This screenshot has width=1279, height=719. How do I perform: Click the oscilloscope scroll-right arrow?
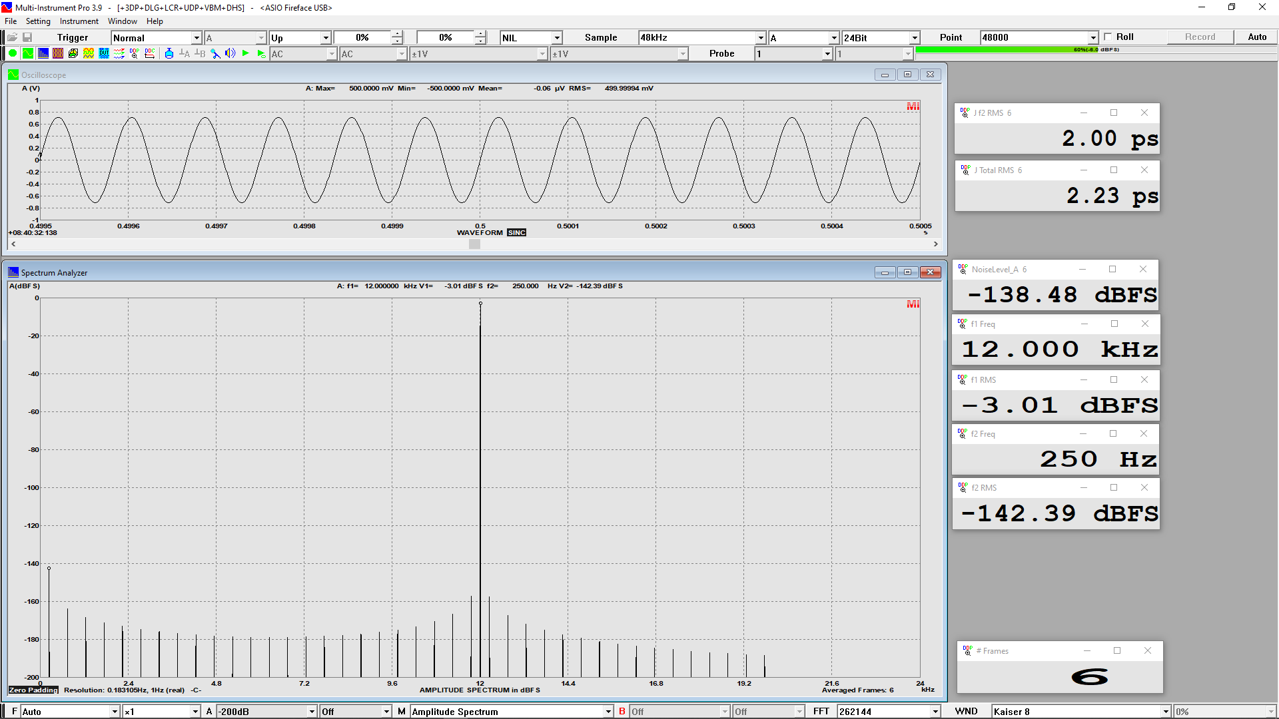(x=935, y=244)
